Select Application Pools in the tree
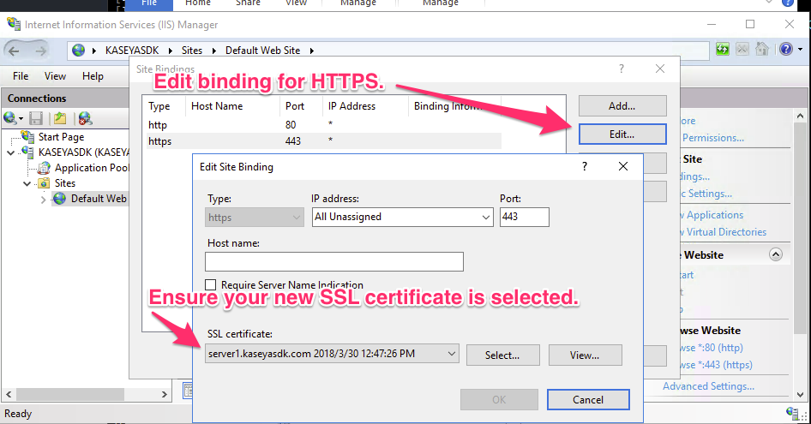Screen dimensions: 811x424 pyautogui.click(x=92, y=168)
